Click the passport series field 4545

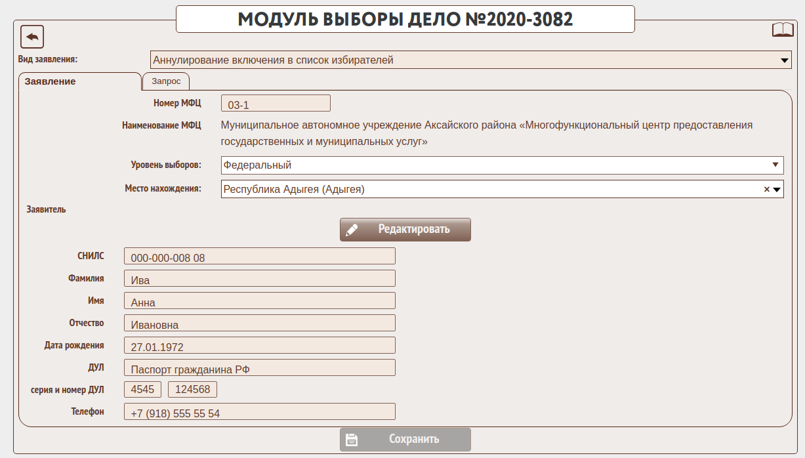point(142,390)
